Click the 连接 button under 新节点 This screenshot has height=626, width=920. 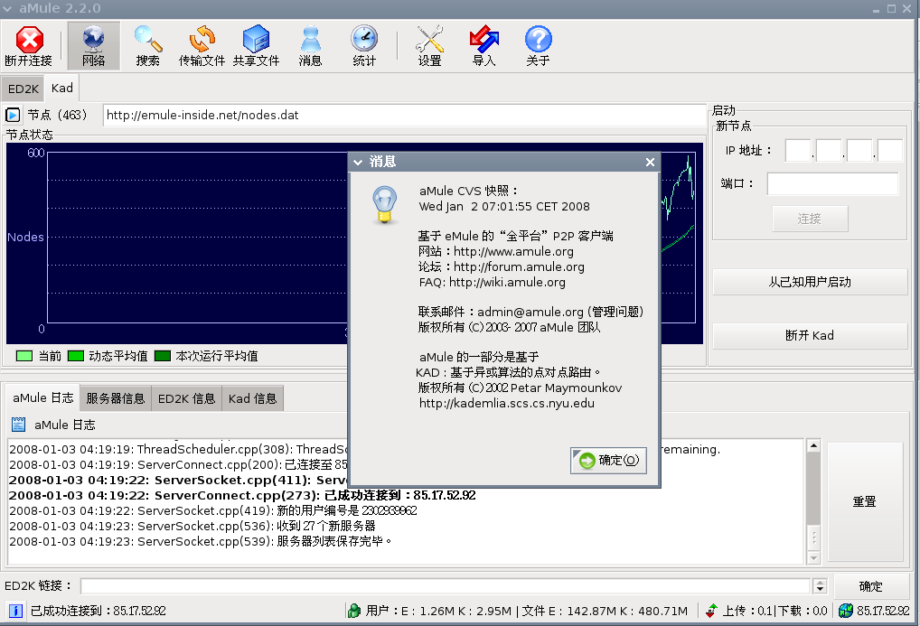(810, 219)
